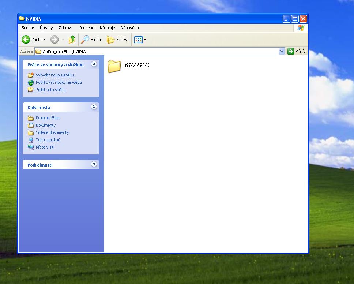This screenshot has width=354, height=284.
Task: Open the back history dropdown arrow
Action: point(45,40)
